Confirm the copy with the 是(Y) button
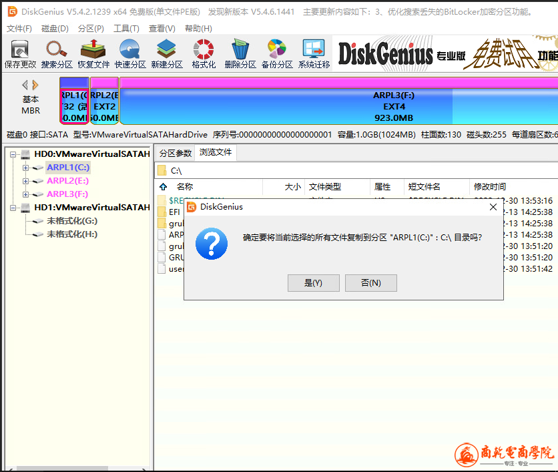558x472 pixels. (314, 283)
